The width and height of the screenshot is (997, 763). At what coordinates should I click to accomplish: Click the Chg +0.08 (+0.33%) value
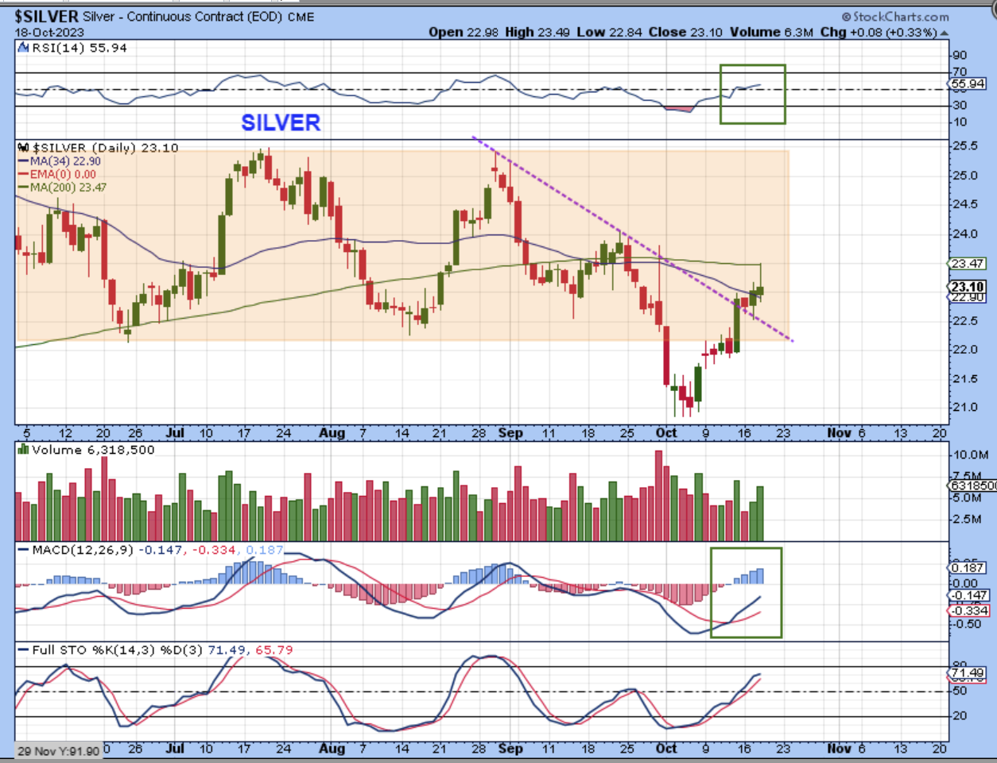click(x=879, y=32)
